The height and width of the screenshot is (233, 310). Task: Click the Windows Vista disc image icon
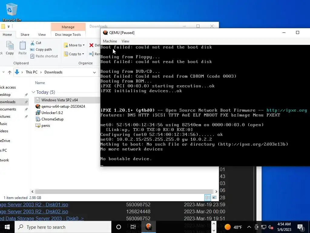[38, 100]
